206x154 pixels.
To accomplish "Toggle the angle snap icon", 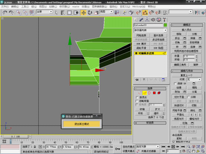I will pos(145,13).
